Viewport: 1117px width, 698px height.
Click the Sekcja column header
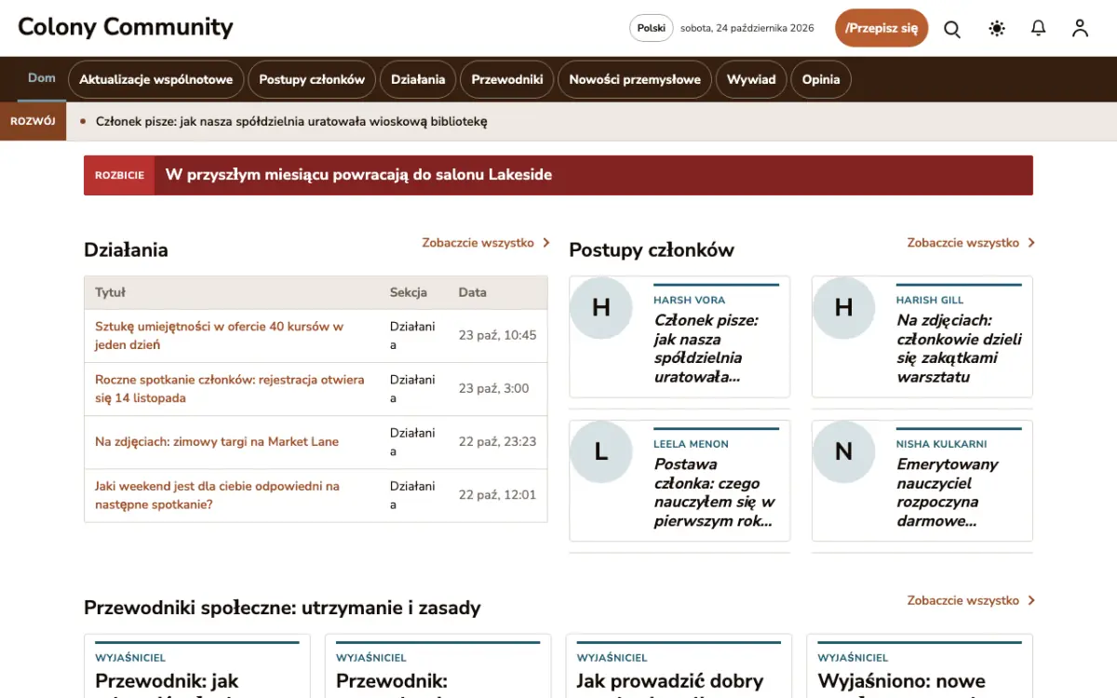coord(409,292)
